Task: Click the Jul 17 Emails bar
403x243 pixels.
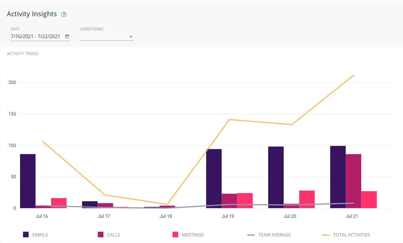Action: (90, 205)
